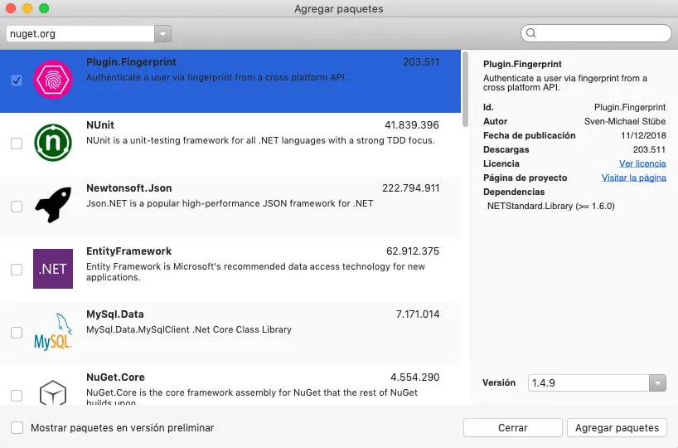The width and height of the screenshot is (678, 448).
Task: Click the download count 222.794.911
Action: coord(411,188)
